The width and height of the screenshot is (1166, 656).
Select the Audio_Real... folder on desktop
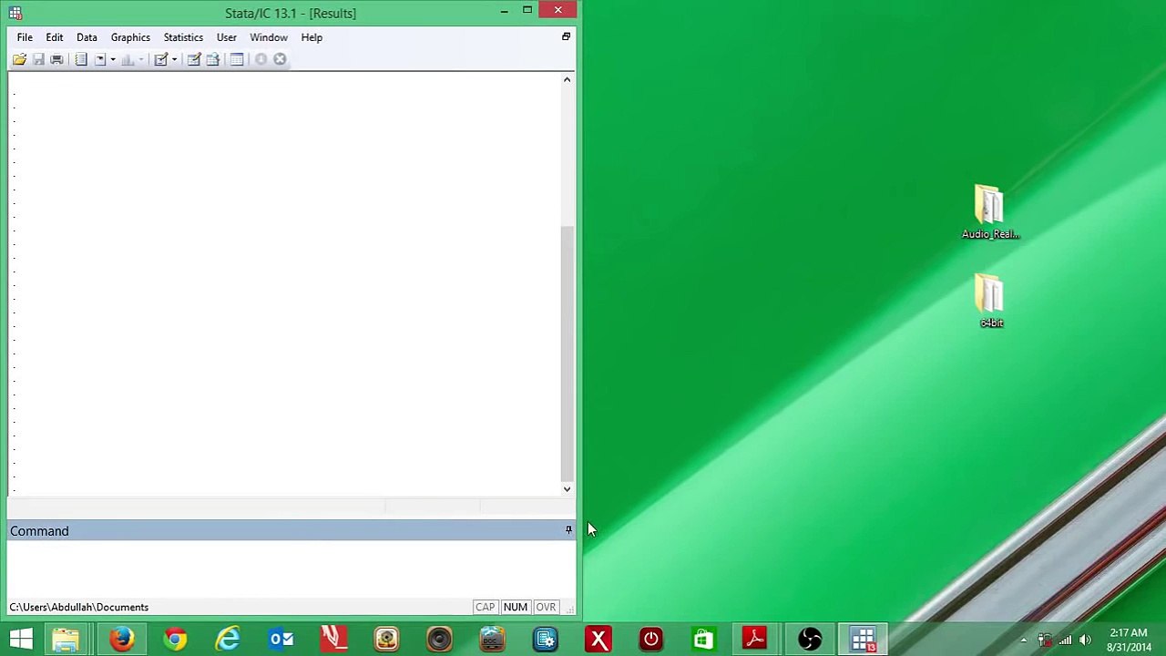(990, 213)
